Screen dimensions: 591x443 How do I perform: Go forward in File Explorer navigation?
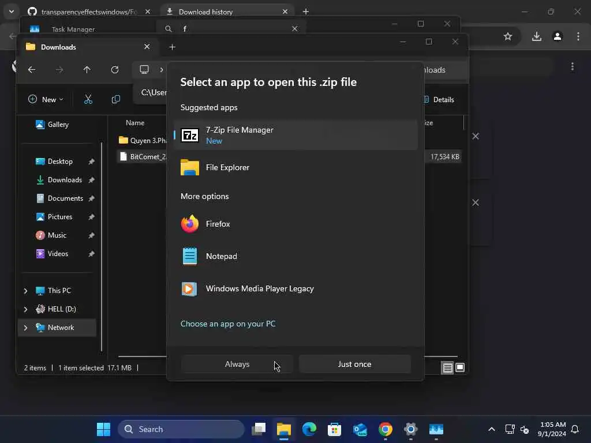coord(59,70)
